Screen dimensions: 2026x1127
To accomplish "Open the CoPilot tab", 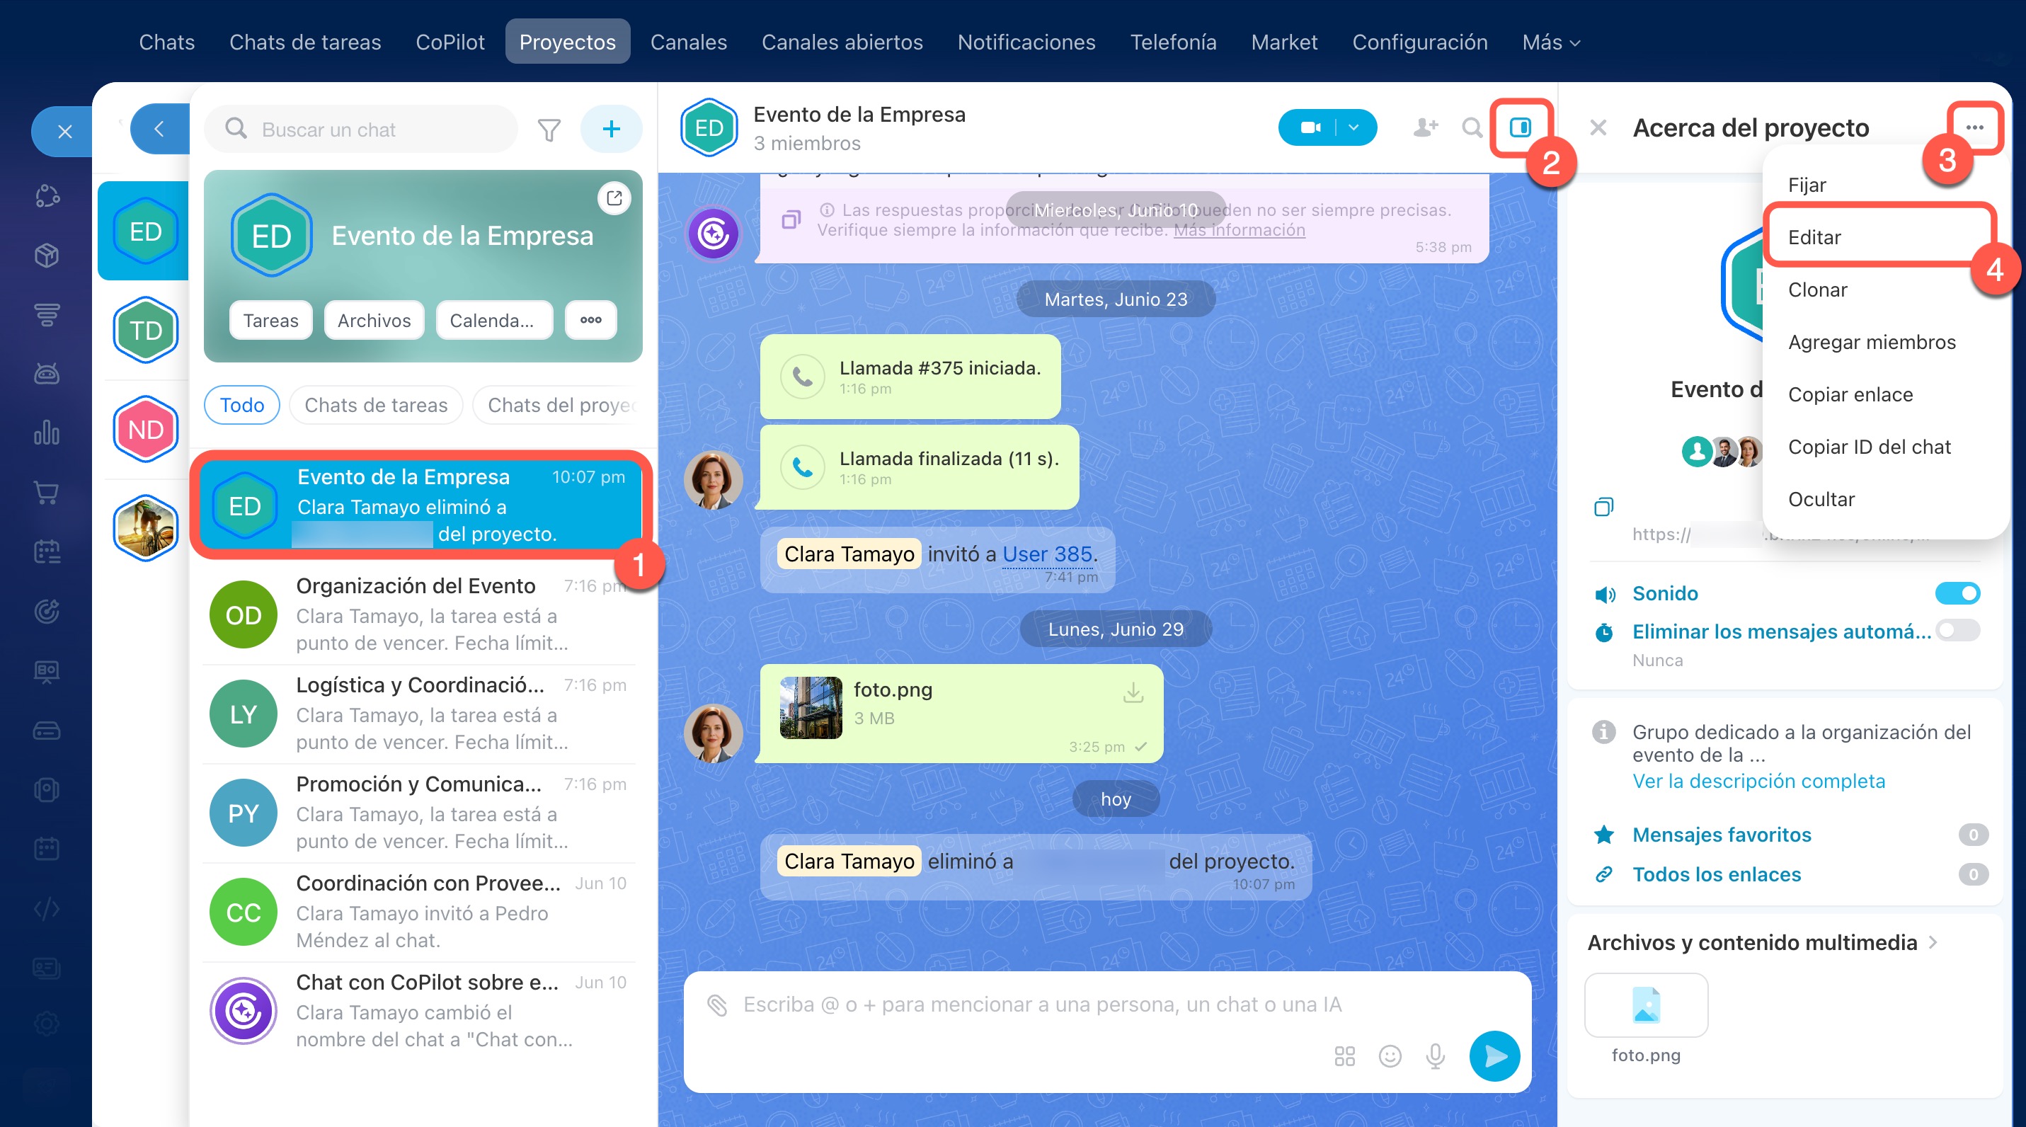I will (450, 42).
